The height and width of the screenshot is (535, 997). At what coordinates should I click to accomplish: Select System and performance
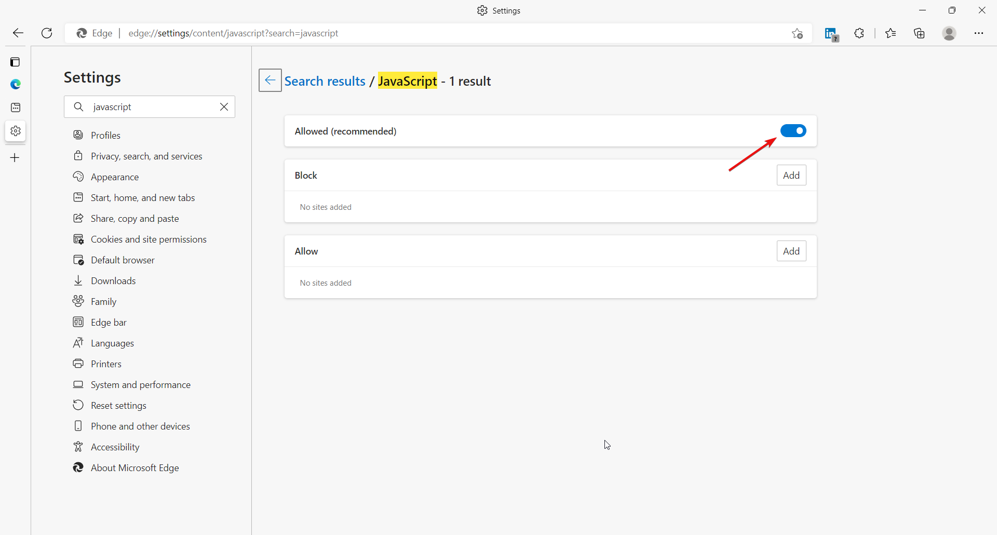[x=140, y=384]
